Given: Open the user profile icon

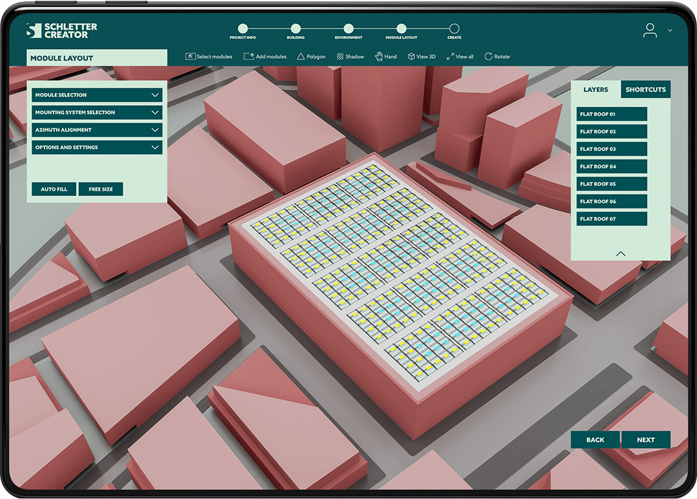Looking at the screenshot, I should click(650, 30).
